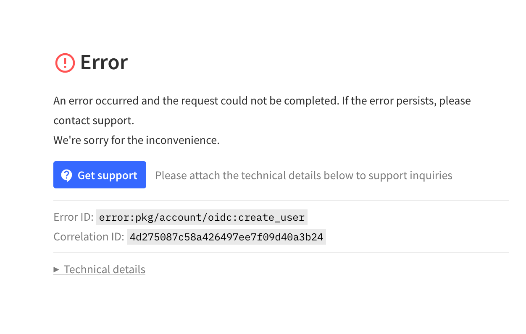Open the Get support button
The height and width of the screenshot is (334, 526).
pyautogui.click(x=100, y=175)
